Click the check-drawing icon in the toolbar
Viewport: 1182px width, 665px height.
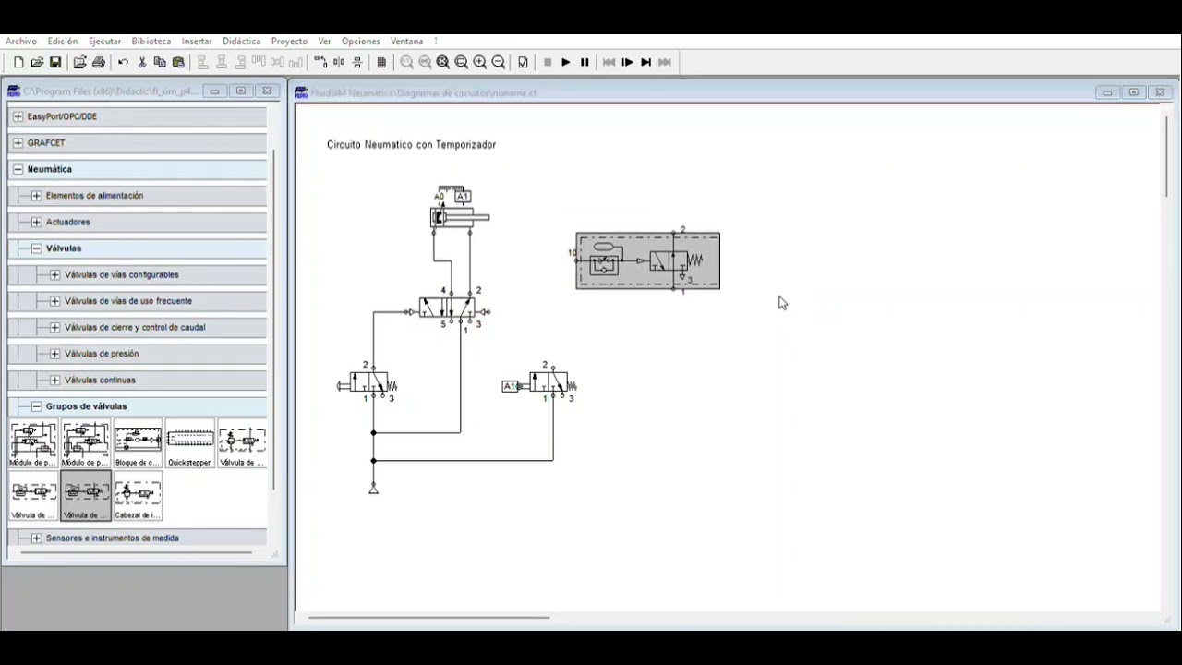[x=523, y=62]
